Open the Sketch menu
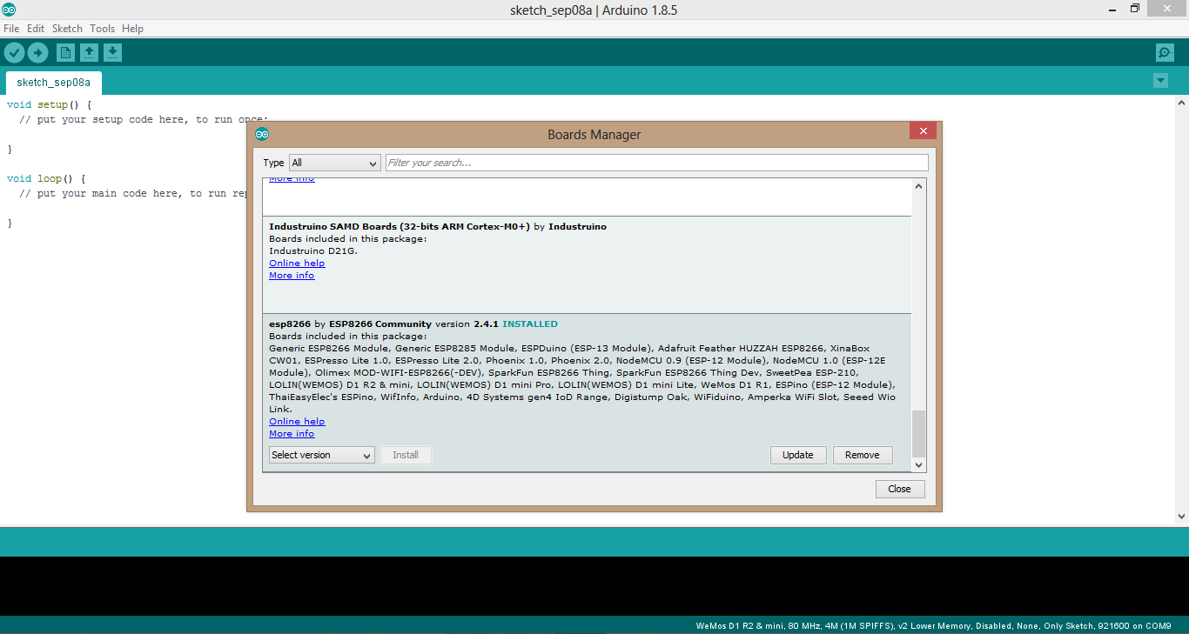The image size is (1189, 634). click(x=67, y=28)
